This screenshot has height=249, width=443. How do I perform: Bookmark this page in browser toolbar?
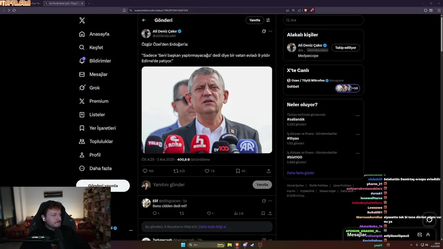pyautogui.click(x=124, y=10)
